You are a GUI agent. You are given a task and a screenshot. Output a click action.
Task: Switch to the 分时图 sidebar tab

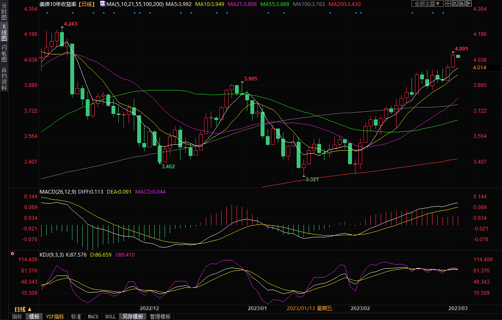tap(4, 12)
